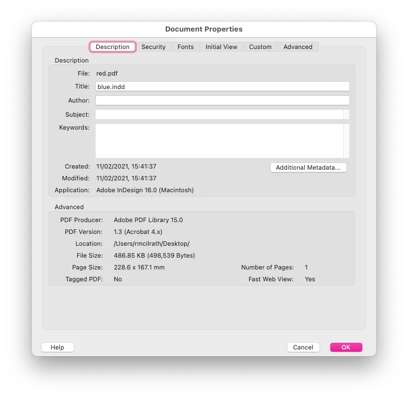Cancel the Document Properties dialog
Image resolution: width=408 pixels, height=398 pixels.
coord(303,347)
